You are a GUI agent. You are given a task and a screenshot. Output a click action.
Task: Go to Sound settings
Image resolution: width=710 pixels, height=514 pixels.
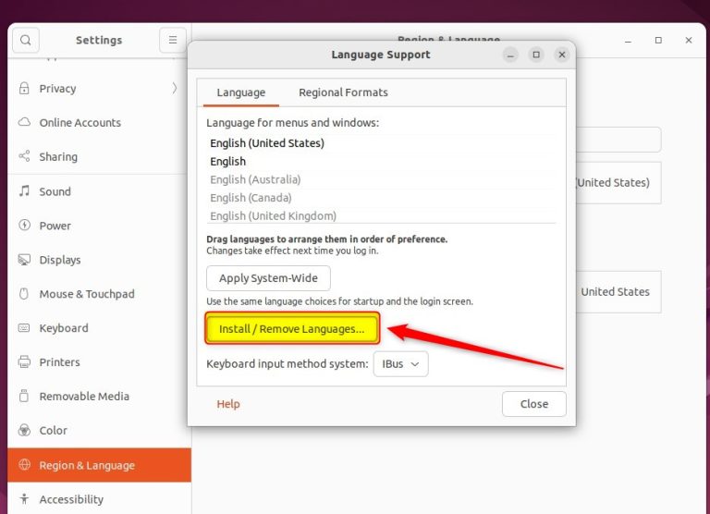99,191
